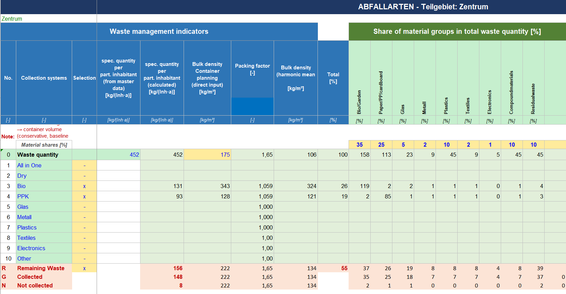This screenshot has width=566, height=294.
Task: Select the Total [%] column header
Action: (x=333, y=78)
